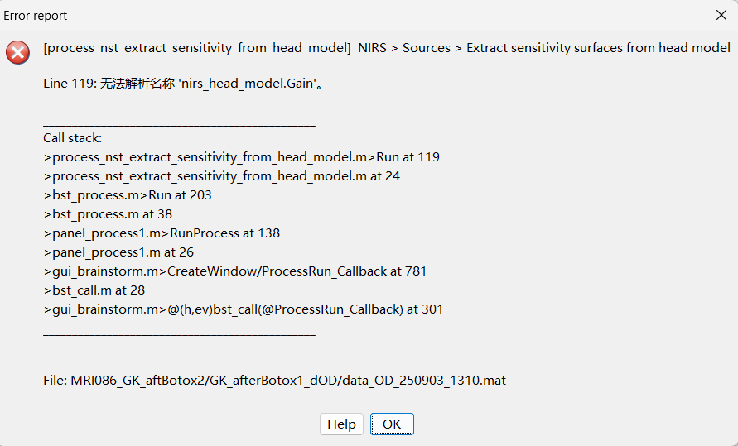Click panel_process1.m at 26 line

coord(118,252)
